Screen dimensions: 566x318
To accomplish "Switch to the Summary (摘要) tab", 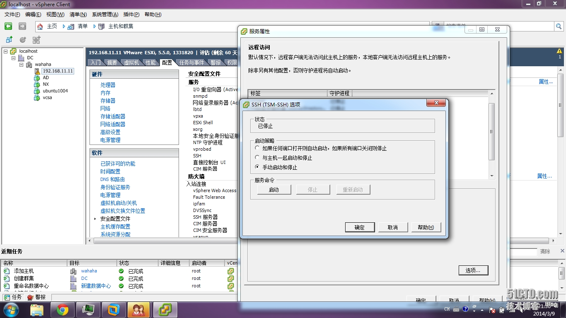I will (112, 63).
